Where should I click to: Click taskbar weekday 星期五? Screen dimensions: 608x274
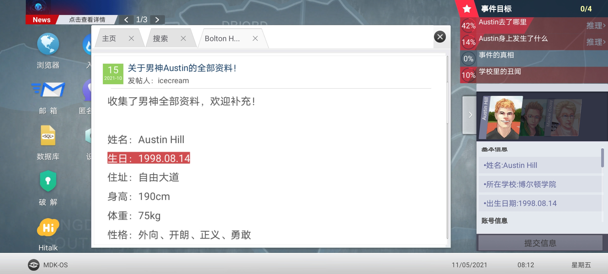(581, 265)
